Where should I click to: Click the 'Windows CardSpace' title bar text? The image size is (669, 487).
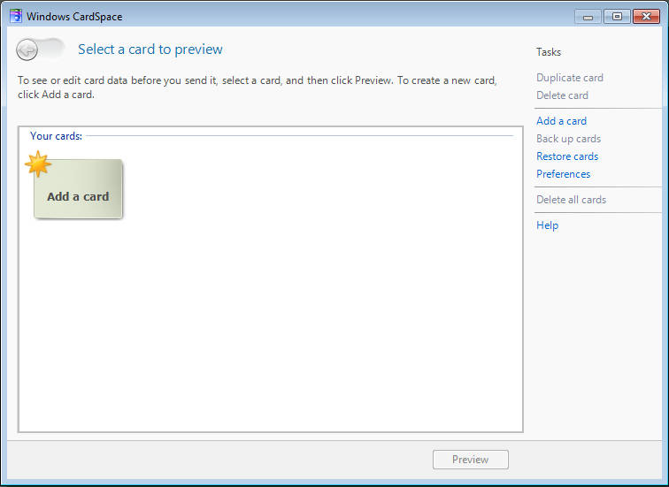coord(74,17)
